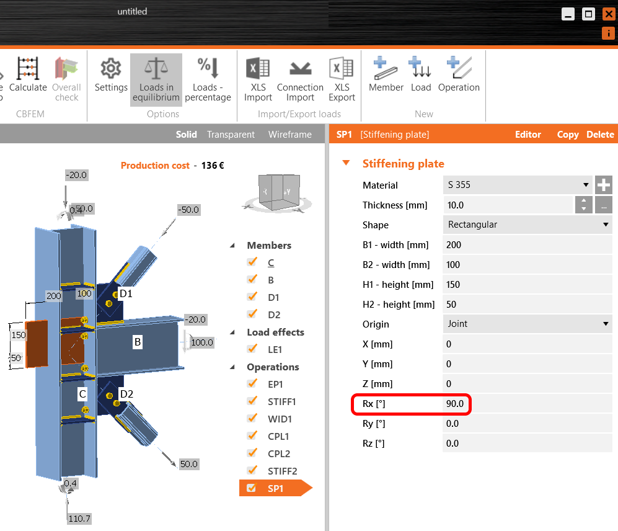Collapse the Operations tree section
The height and width of the screenshot is (531, 618).
(x=232, y=367)
